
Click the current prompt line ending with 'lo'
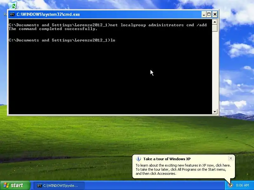[x=62, y=40]
